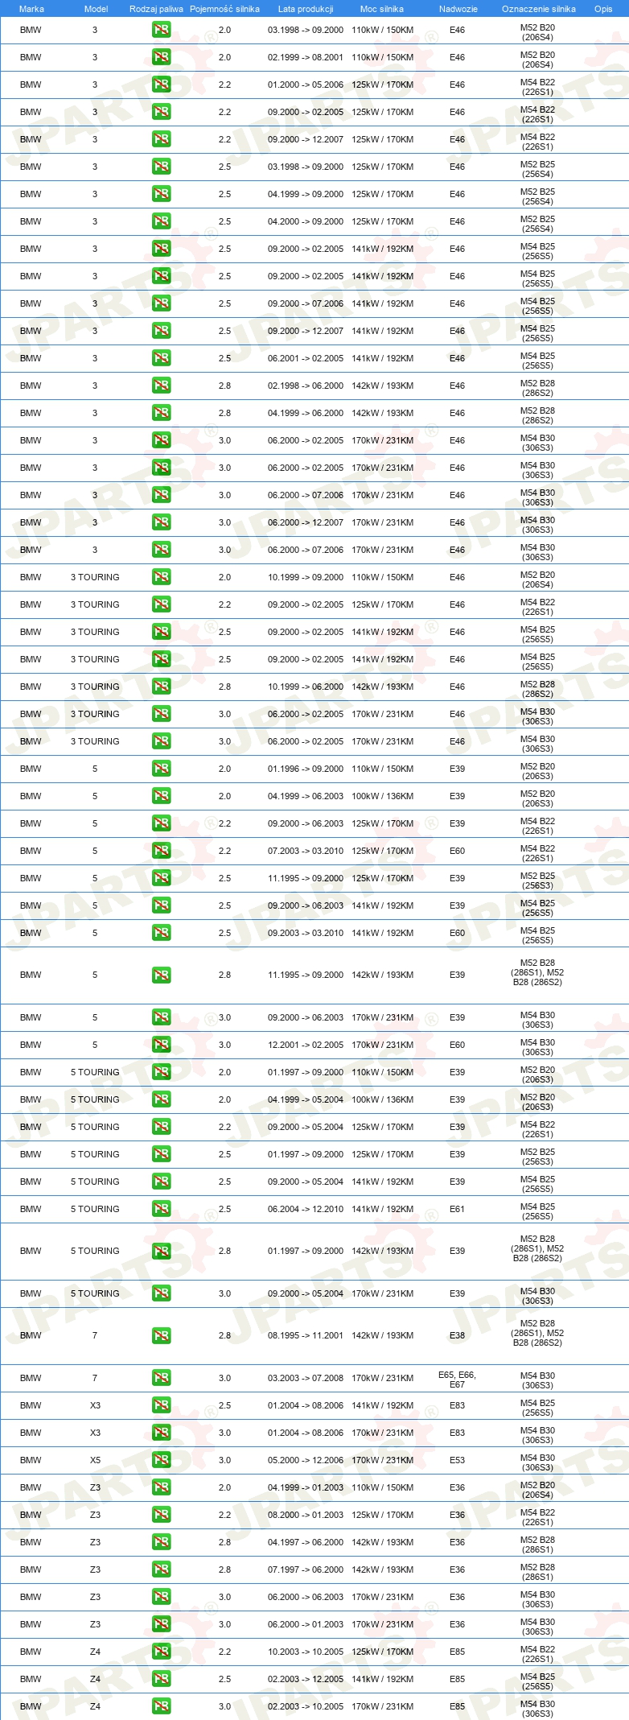The width and height of the screenshot is (629, 1720).
Task: Click fuel icon in BMW 7 2.8 E38 row
Action: 161,1335
